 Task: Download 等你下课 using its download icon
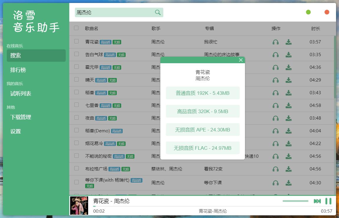coord(288,183)
